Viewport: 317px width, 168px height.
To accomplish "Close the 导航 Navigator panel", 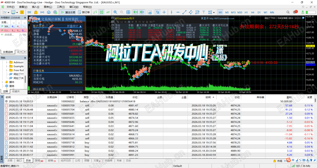I will 25,58.
